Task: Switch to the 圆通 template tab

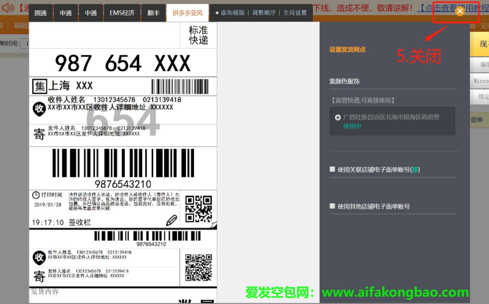Action: tap(40, 13)
